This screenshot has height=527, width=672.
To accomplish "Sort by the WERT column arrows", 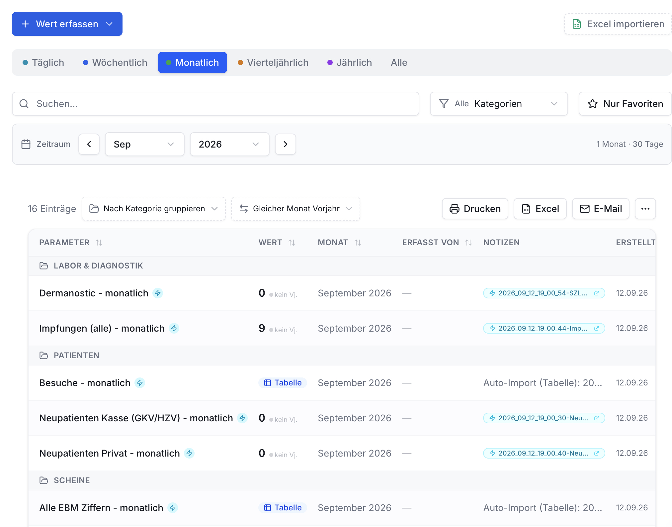I will point(292,243).
